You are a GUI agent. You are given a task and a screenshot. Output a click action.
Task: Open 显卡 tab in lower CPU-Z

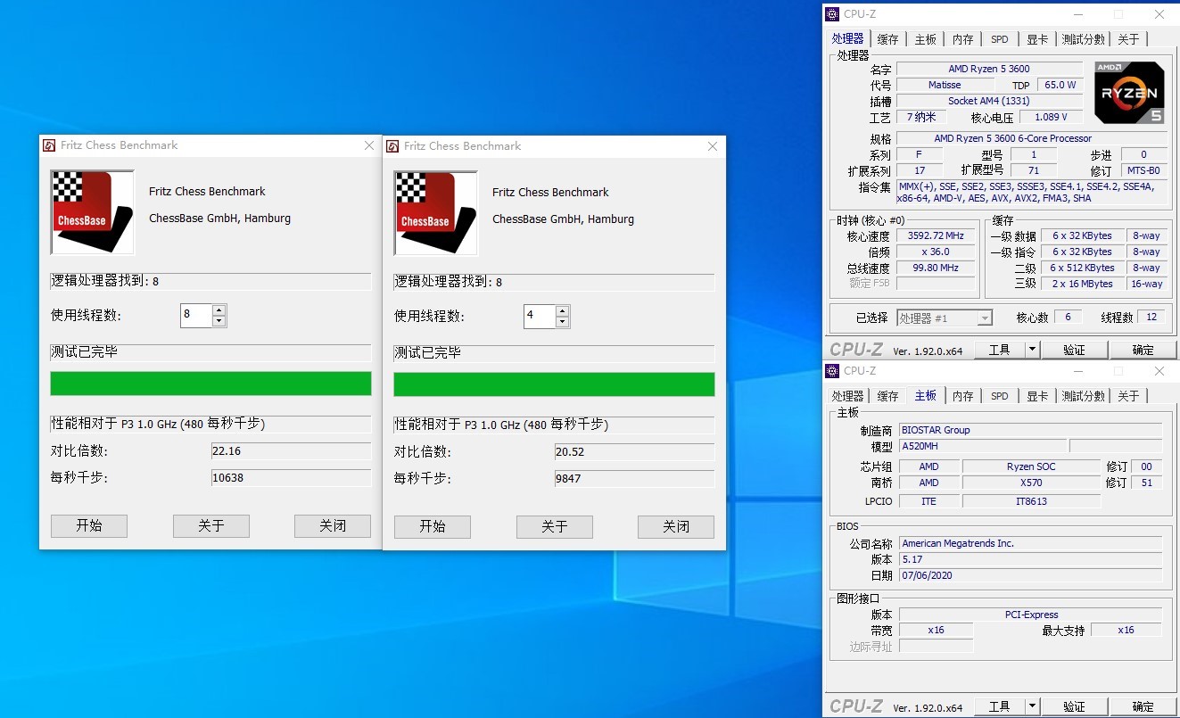point(1037,396)
